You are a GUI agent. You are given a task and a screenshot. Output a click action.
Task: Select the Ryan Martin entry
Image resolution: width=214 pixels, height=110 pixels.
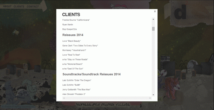pos(68,24)
